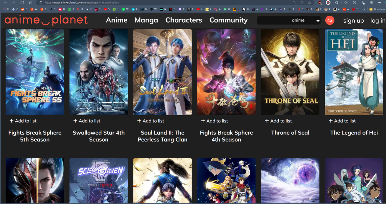Click 'Swallowed Star 4th Season' title
This screenshot has height=204, width=386.
pyautogui.click(x=99, y=136)
